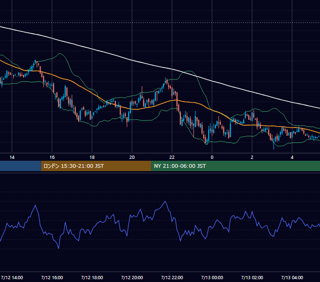Viewport: 320px width, 282px height.
Task: Click the 16 hour axis label
Action: pyautogui.click(x=52, y=157)
